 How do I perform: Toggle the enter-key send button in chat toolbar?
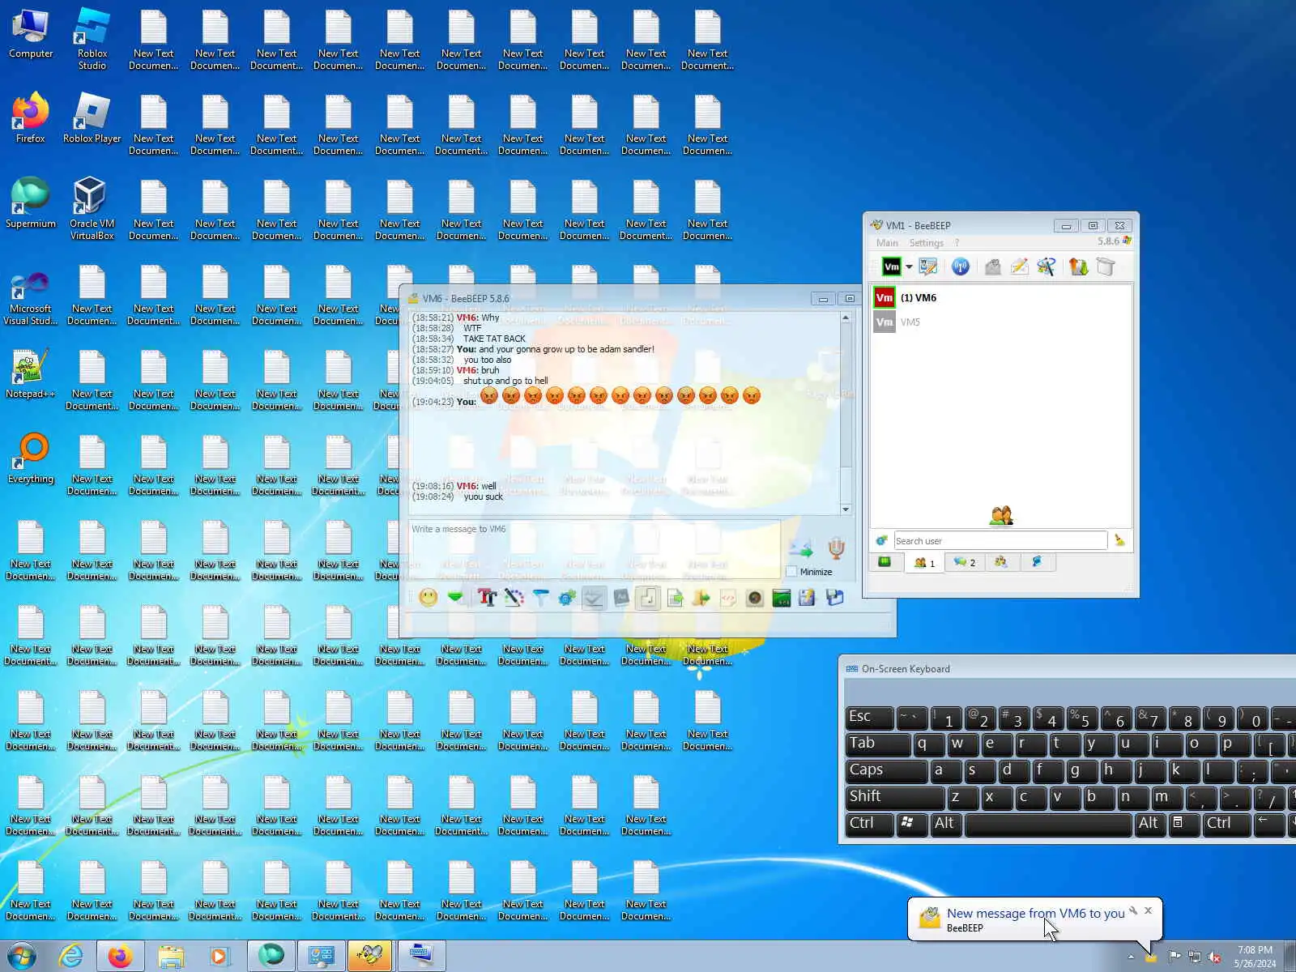[648, 598]
